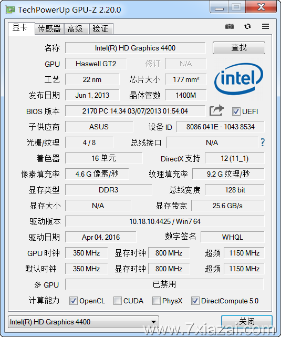Image resolution: width=281 pixels, height=337 pixels.
Task: Click the 128 bit bus width field
Action: [235, 190]
